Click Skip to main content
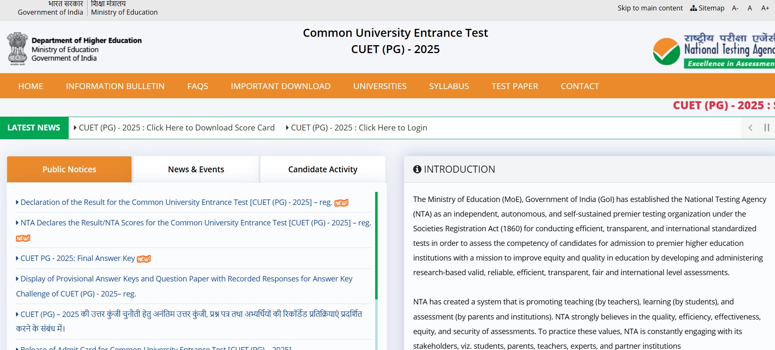 pyautogui.click(x=650, y=8)
